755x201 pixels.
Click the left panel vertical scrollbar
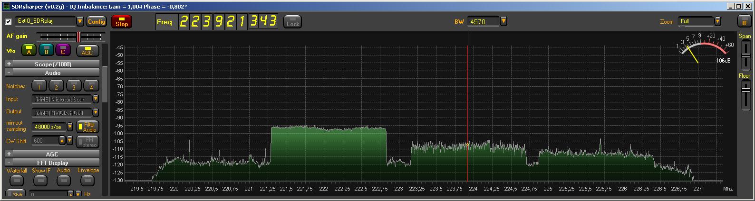pyautogui.click(x=105, y=84)
